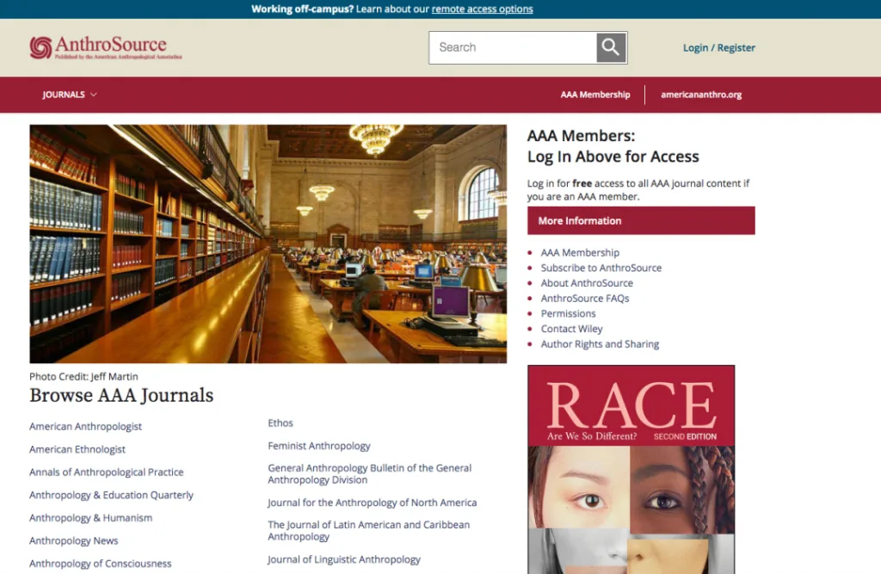Viewport: 881px width, 574px height.
Task: Open General Anthropology Bulletin link
Action: pos(370,474)
